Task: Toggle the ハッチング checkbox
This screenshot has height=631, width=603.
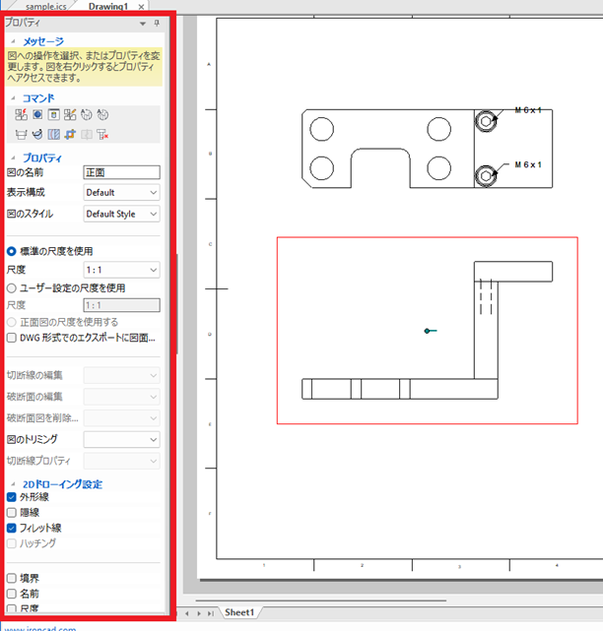Action: tap(11, 543)
